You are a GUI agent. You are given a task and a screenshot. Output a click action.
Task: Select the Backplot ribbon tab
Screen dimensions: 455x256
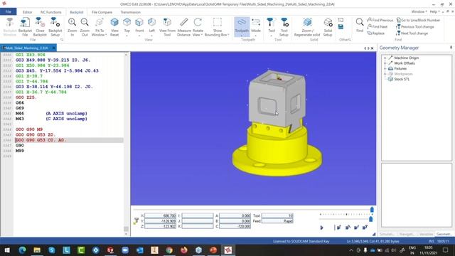click(77, 12)
